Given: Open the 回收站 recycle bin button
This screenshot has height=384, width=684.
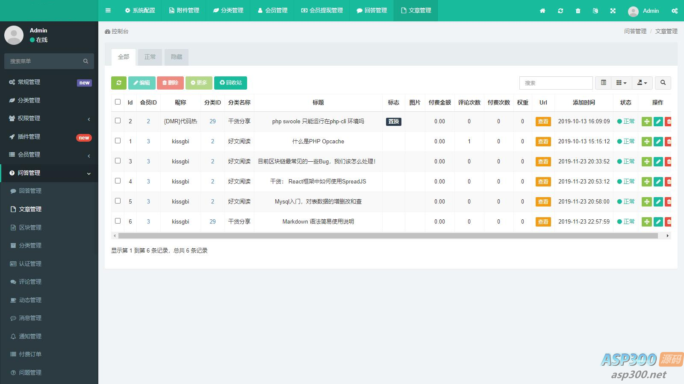Looking at the screenshot, I should coord(231,83).
